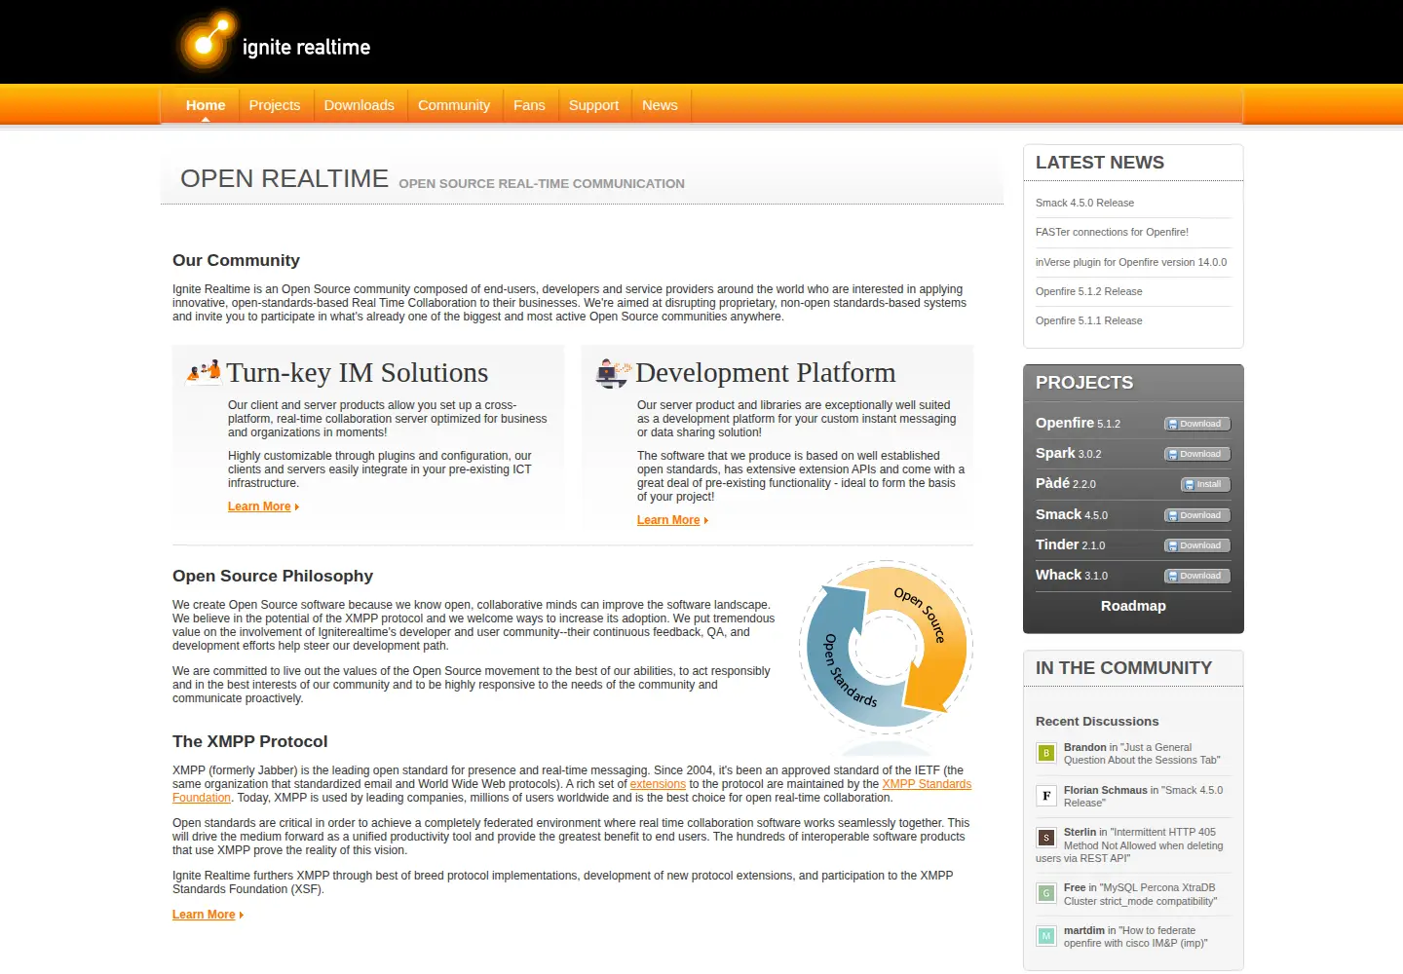Screen dimensions: 1403x974
Task: Open FASTer connections for Openfire news
Action: click(1112, 232)
